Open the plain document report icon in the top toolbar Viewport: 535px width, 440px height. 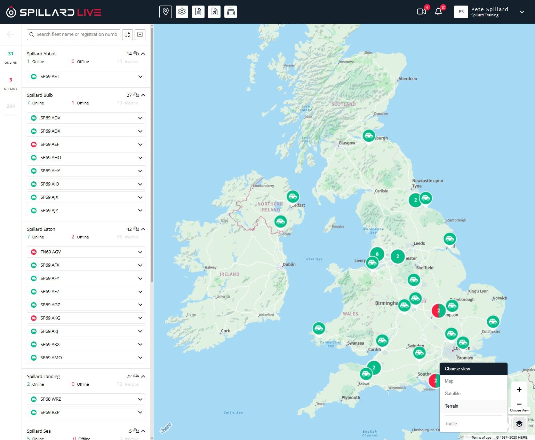coord(198,12)
